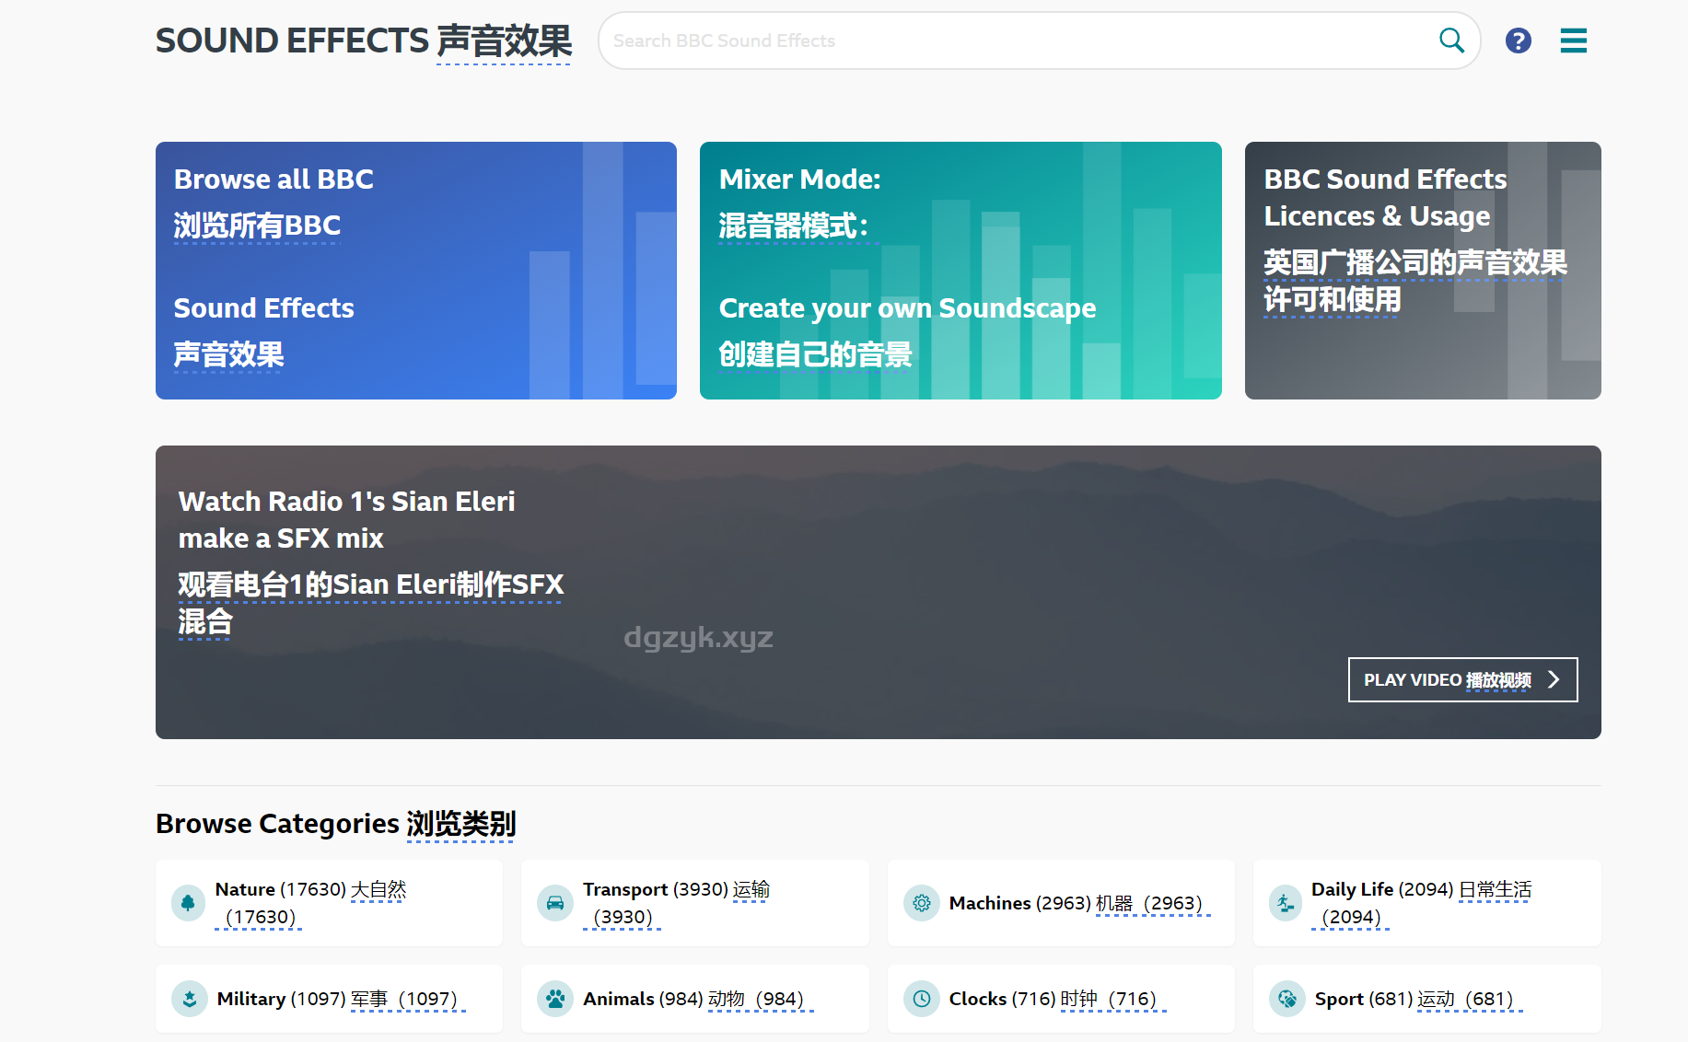
Task: Click the Nature tree icon
Action: point(188,903)
